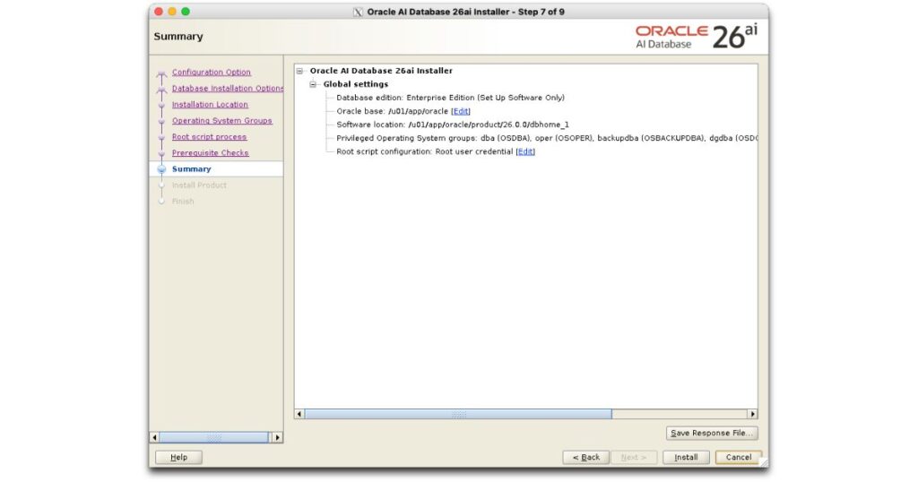The width and height of the screenshot is (918, 482).
Task: Select the Software location row
Action: click(x=453, y=125)
